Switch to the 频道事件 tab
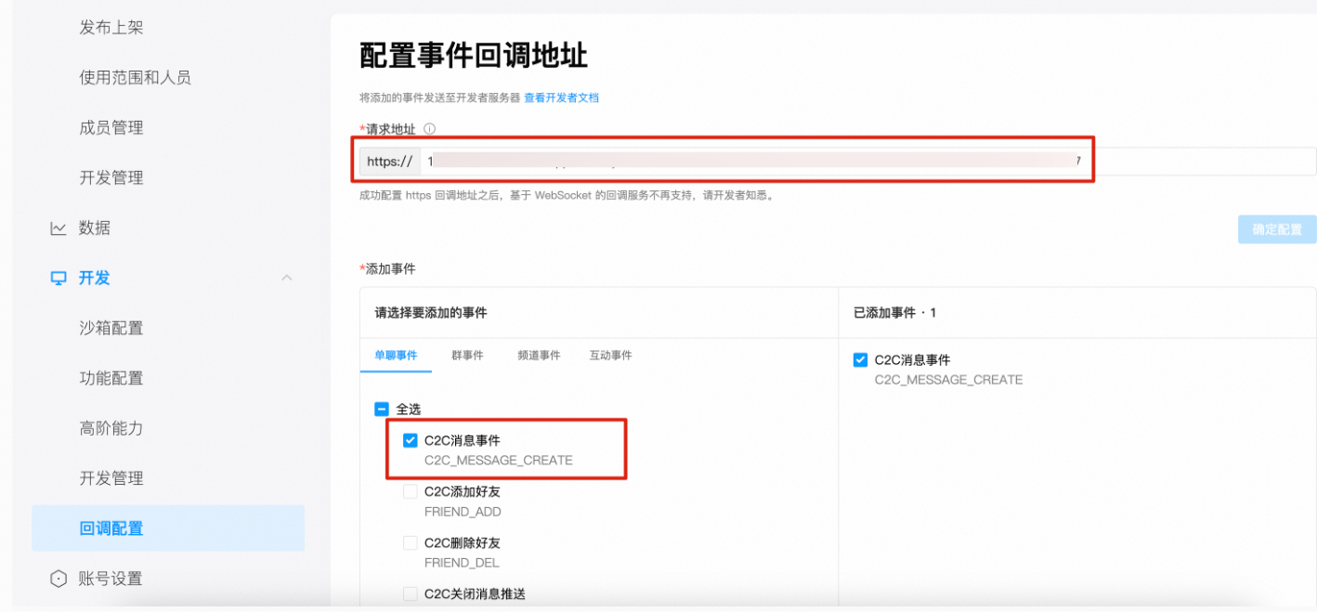1317x612 pixels. tap(539, 356)
